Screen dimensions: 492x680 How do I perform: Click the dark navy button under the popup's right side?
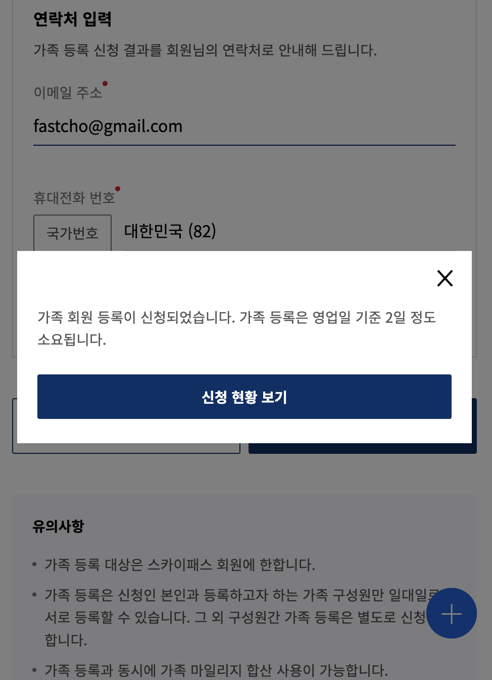[x=363, y=448]
